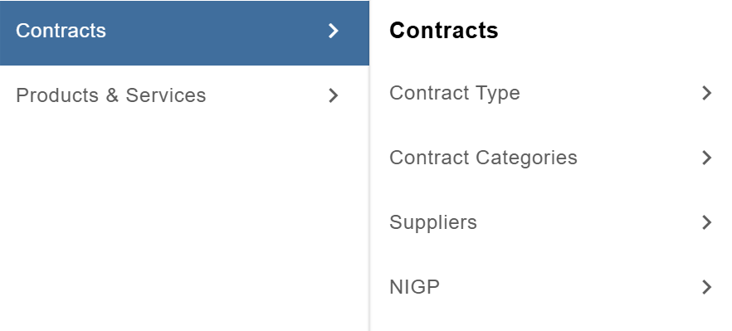Expand the Suppliers row
The height and width of the screenshot is (331, 732).
[x=551, y=222]
